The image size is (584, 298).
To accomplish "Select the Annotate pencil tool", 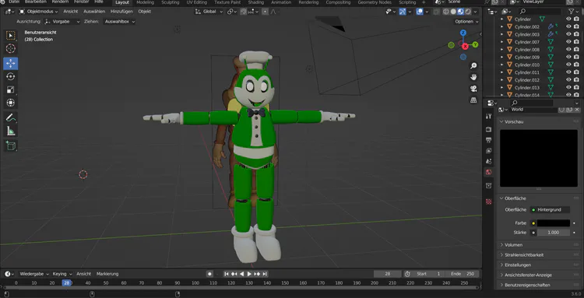I will point(10,118).
